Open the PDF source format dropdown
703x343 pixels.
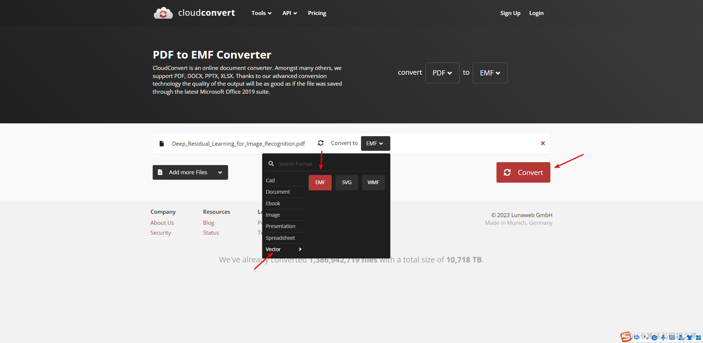pyautogui.click(x=442, y=73)
